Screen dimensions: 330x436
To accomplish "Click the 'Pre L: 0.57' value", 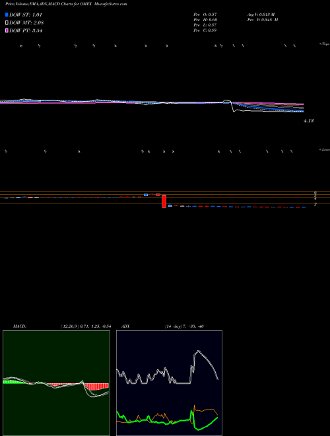I will 205,25.
